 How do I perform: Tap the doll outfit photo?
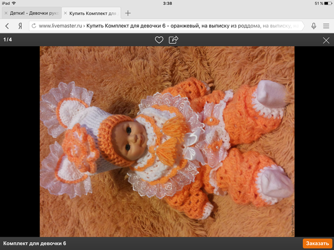click(167, 142)
